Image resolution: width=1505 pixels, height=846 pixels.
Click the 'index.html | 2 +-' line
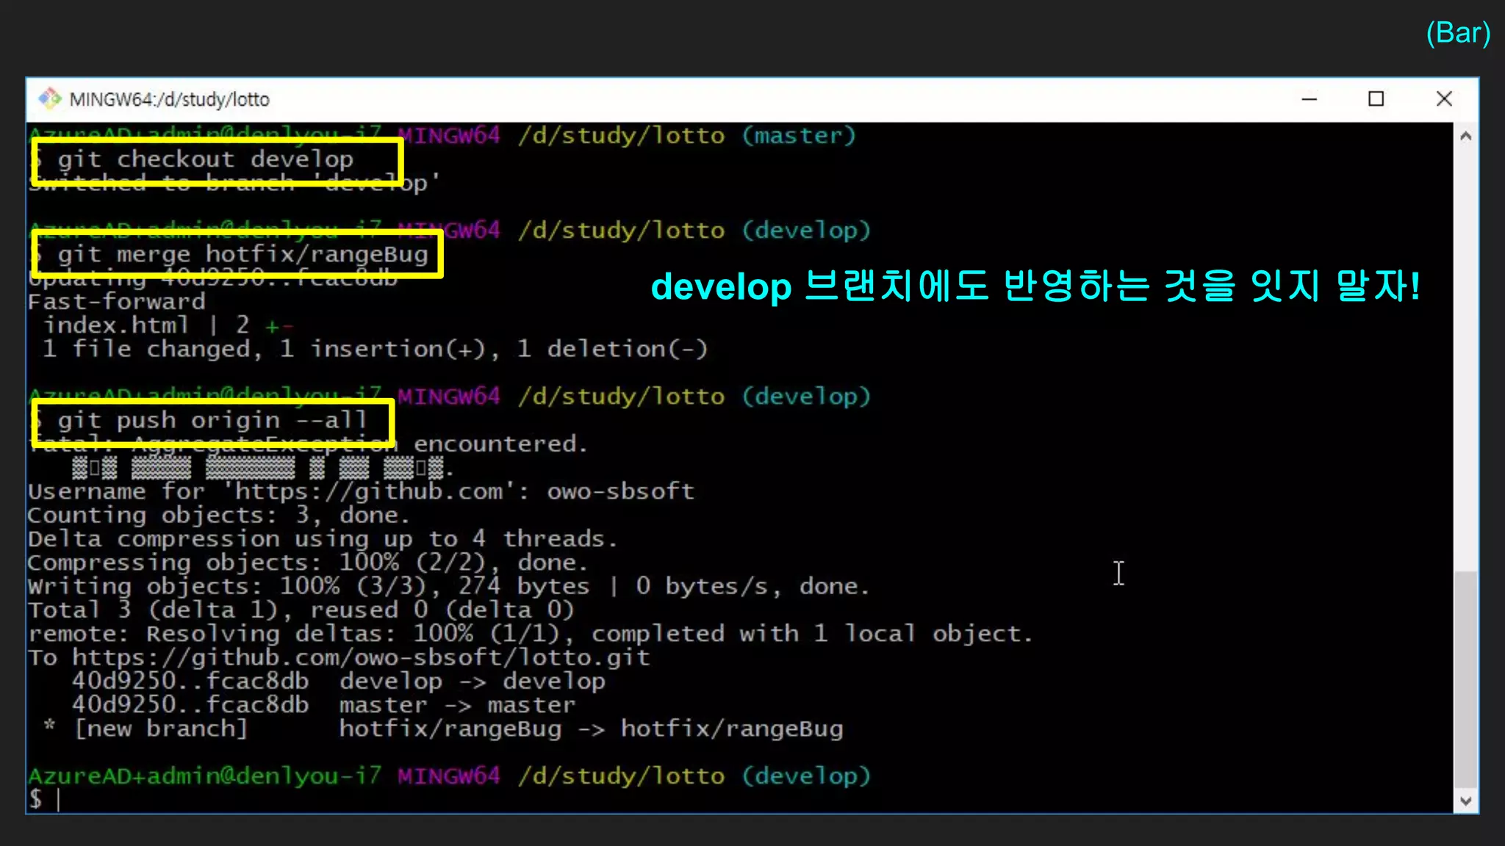pyautogui.click(x=168, y=325)
